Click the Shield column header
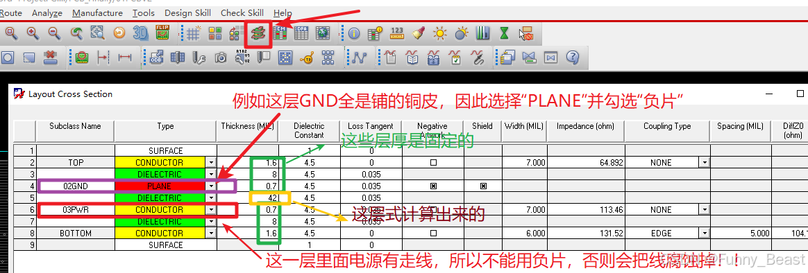The width and height of the screenshot is (808, 273). click(x=482, y=131)
